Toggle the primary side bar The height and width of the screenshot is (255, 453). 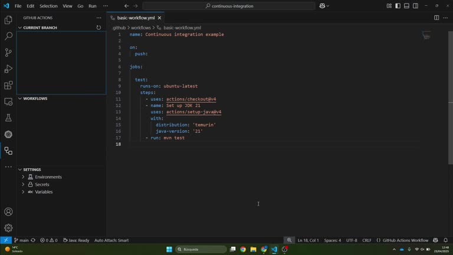[398, 6]
